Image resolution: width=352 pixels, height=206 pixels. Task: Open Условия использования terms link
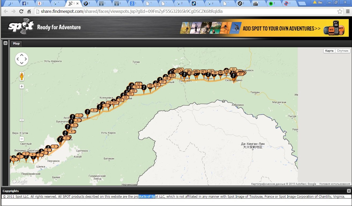(335, 184)
